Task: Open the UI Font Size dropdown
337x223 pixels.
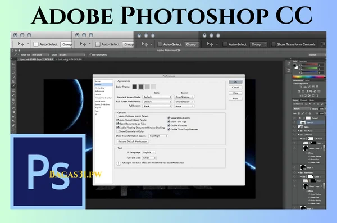Action: [149, 158]
